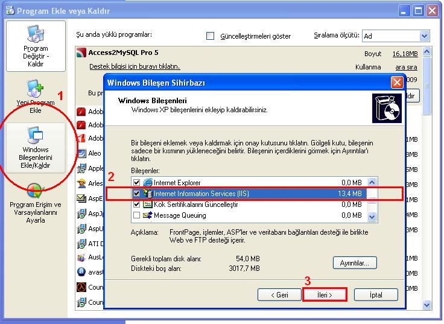
Task: Click the Access2MySQL Pro 5 icon
Action: pyautogui.click(x=81, y=52)
